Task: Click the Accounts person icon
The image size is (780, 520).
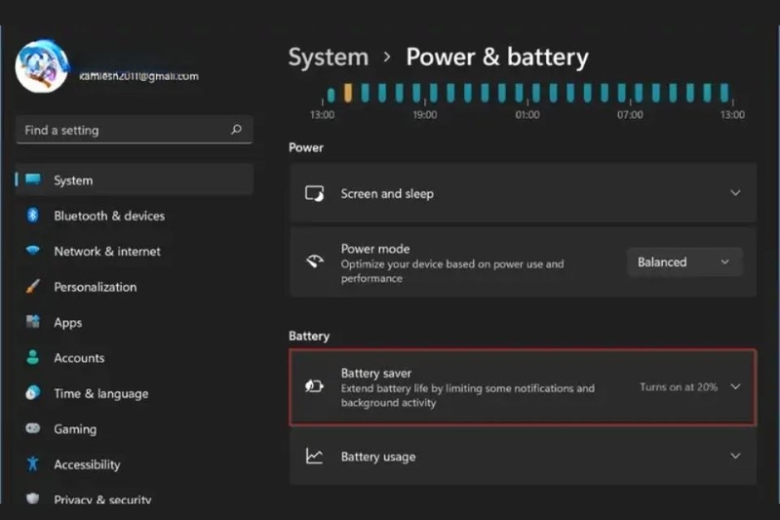Action: coord(33,357)
